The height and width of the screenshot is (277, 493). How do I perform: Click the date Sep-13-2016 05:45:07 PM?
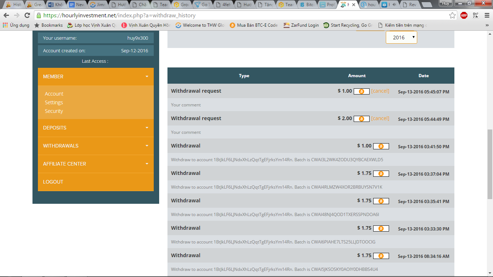pyautogui.click(x=424, y=92)
